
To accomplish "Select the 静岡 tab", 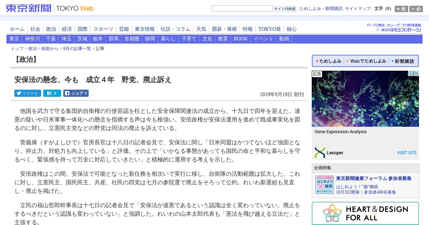I will (x=150, y=39).
